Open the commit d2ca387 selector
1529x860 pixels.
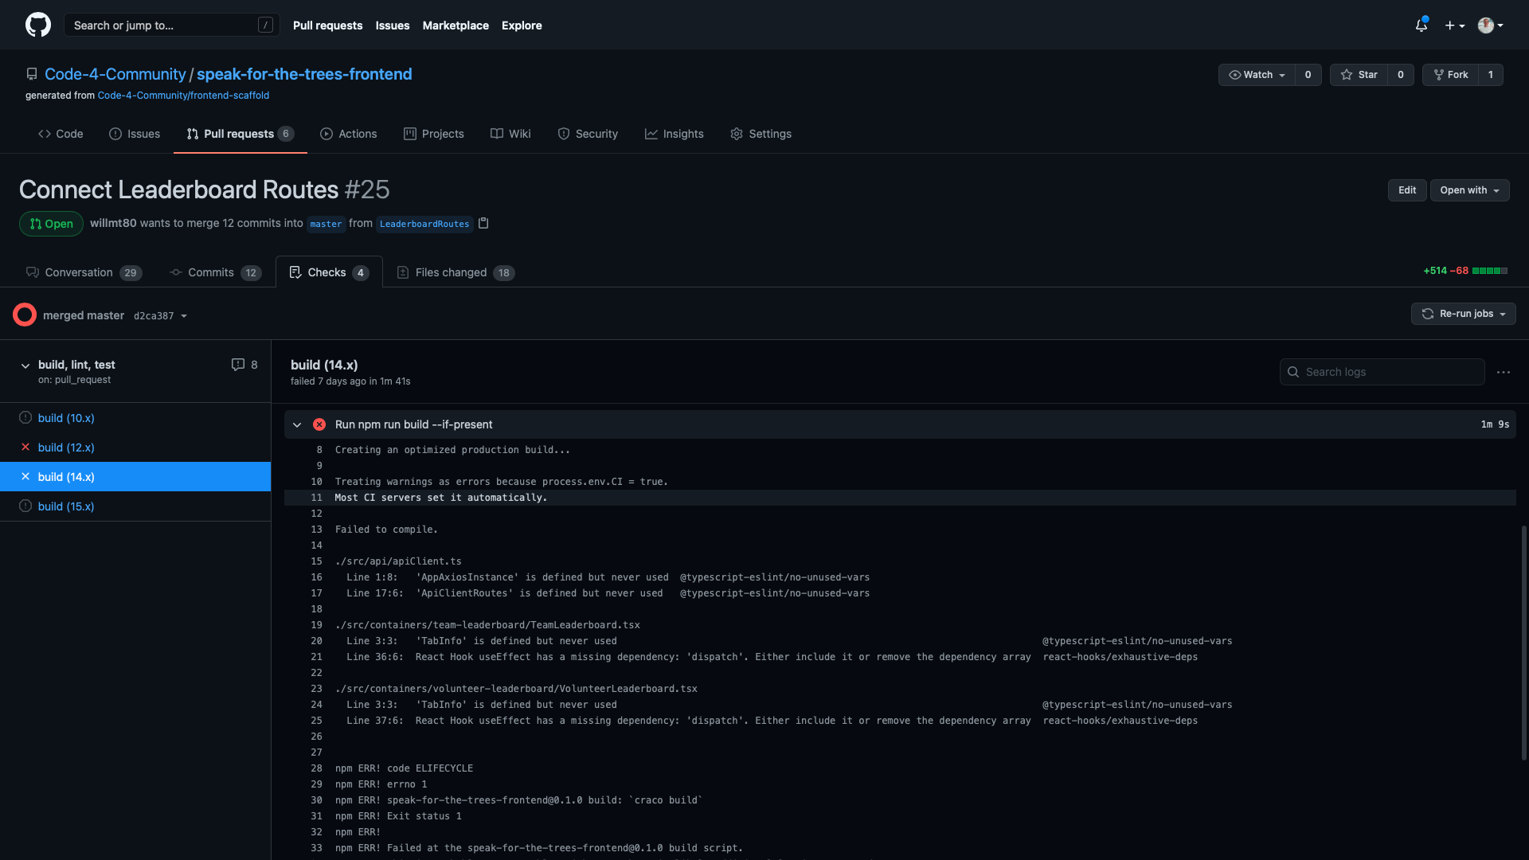(x=160, y=316)
